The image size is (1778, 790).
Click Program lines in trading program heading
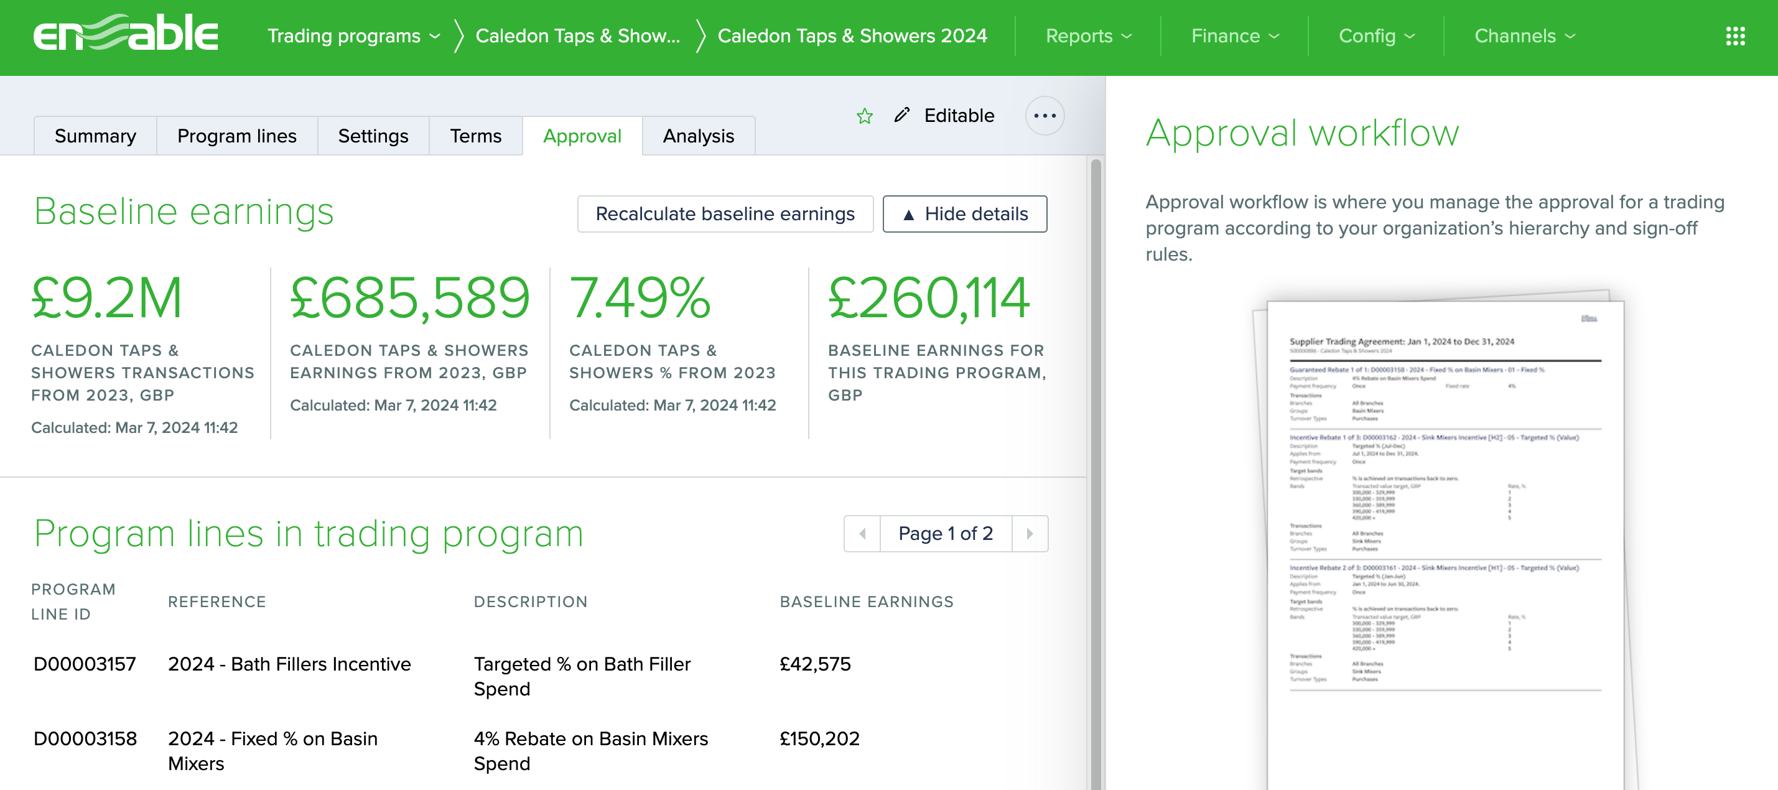point(309,533)
